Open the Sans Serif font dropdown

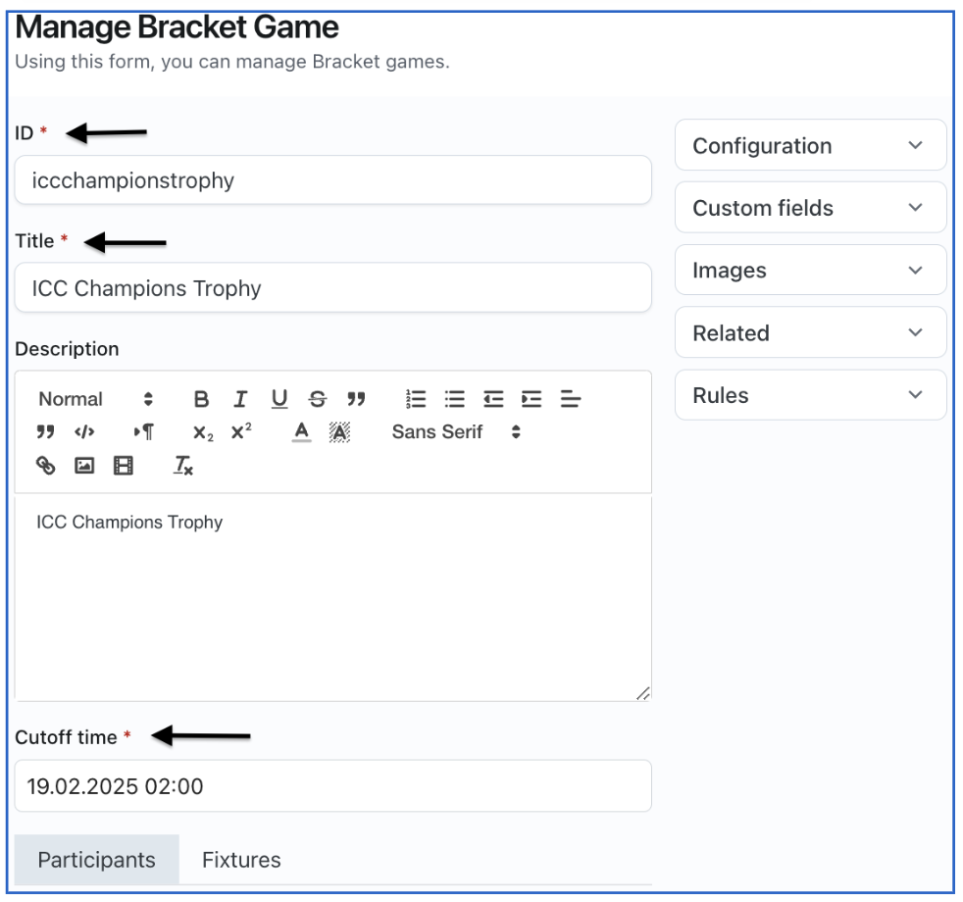click(456, 432)
